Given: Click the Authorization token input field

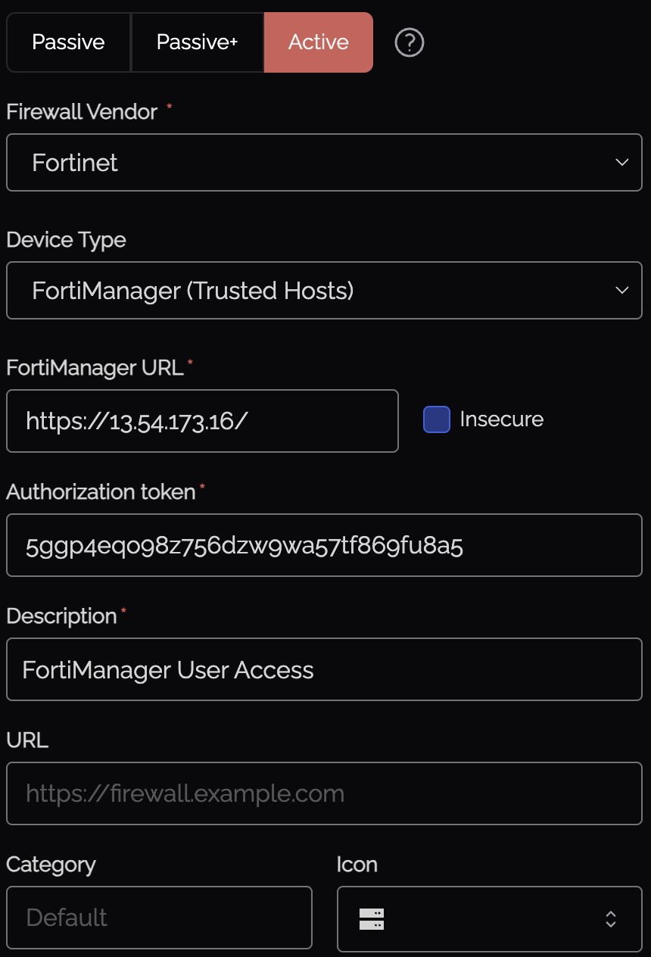Looking at the screenshot, I should [324, 545].
